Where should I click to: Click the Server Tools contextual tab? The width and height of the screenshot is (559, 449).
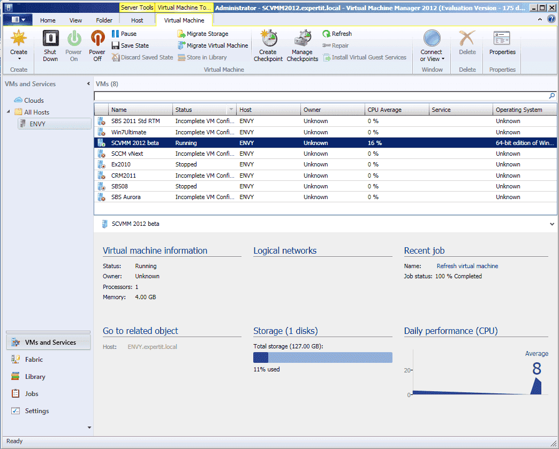137,7
